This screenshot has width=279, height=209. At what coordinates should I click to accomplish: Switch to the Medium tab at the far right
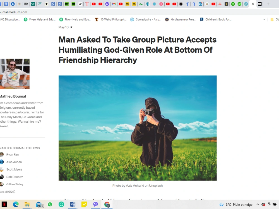click(259, 4)
